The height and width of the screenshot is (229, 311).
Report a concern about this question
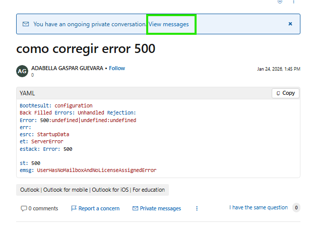[95, 208]
